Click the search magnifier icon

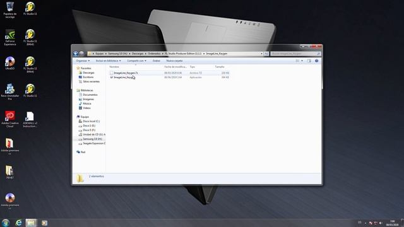coord(318,54)
